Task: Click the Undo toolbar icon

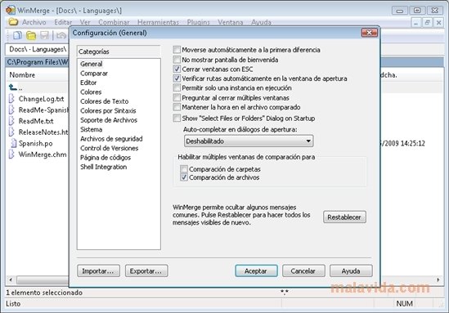Action: 61,35
